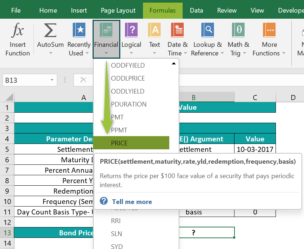Click the Value header cell in C4
The height and width of the screenshot is (249, 304).
coord(255,139)
